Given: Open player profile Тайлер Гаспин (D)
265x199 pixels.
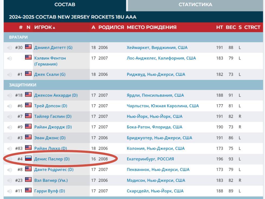Looking at the screenshot, I should pyautogui.click(x=53, y=116).
